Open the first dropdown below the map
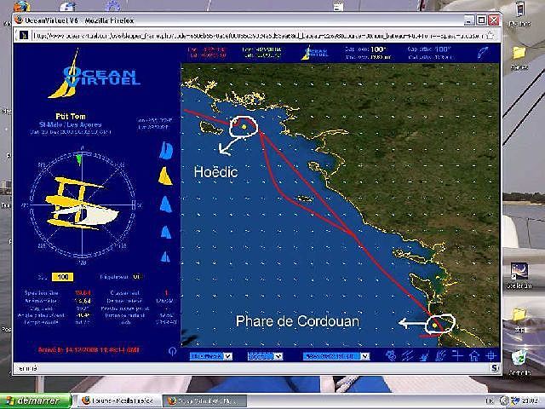The width and height of the screenshot is (545, 409). point(211,356)
